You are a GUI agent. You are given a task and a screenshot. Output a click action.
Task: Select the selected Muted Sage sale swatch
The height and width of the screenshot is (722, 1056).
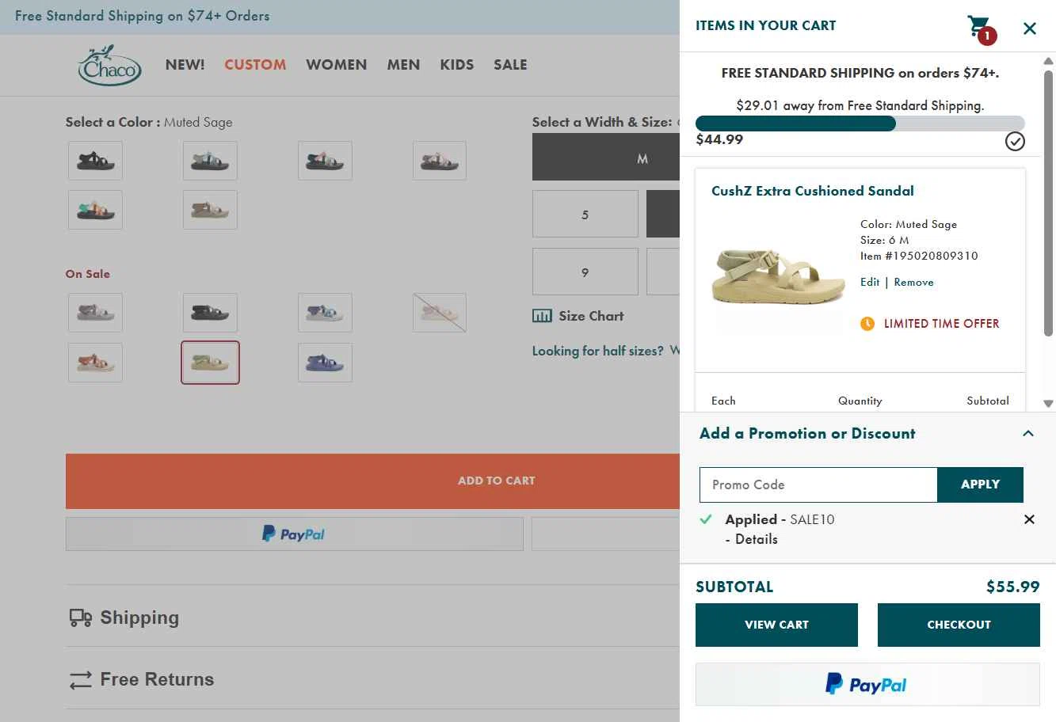[x=210, y=363]
